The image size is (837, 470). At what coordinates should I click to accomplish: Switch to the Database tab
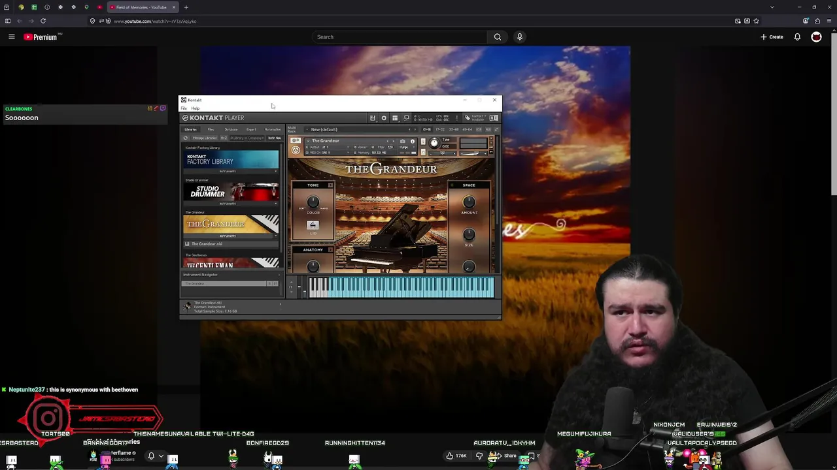coord(231,129)
